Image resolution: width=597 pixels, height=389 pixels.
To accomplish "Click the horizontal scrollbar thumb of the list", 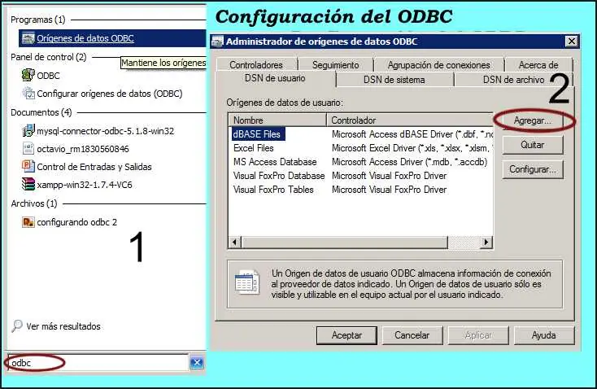I will pos(345,242).
